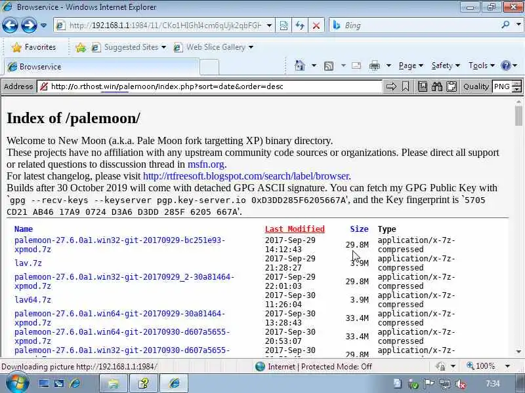This screenshot has height=393, width=525.
Task: Launch Internet Explorer from quick launch
Action: pyautogui.click(x=75, y=383)
